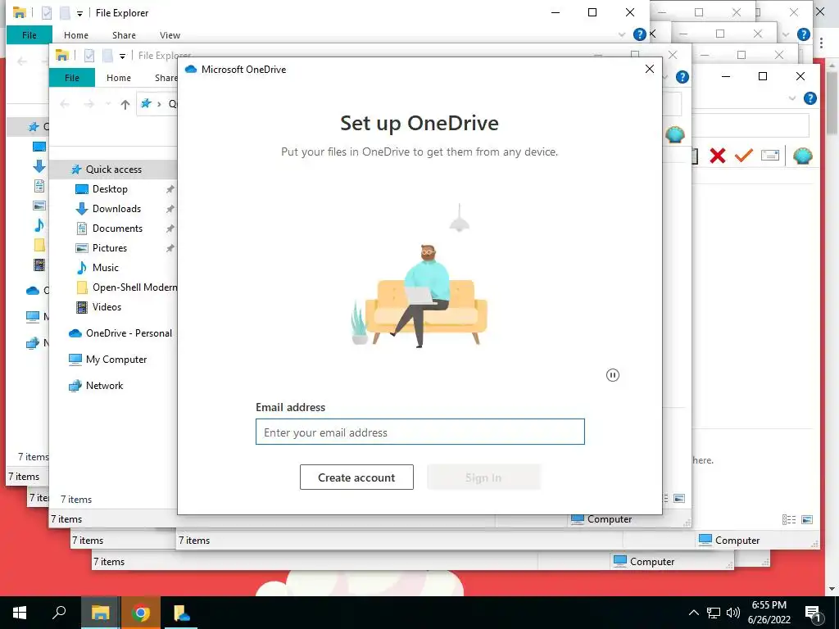Open the Windows Start menu
The height and width of the screenshot is (629, 839).
click(20, 613)
